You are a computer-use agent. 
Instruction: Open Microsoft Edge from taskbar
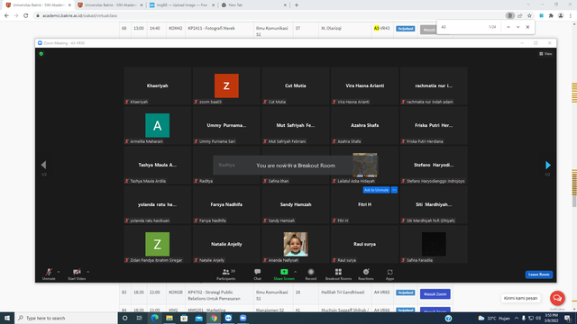tap(154, 318)
